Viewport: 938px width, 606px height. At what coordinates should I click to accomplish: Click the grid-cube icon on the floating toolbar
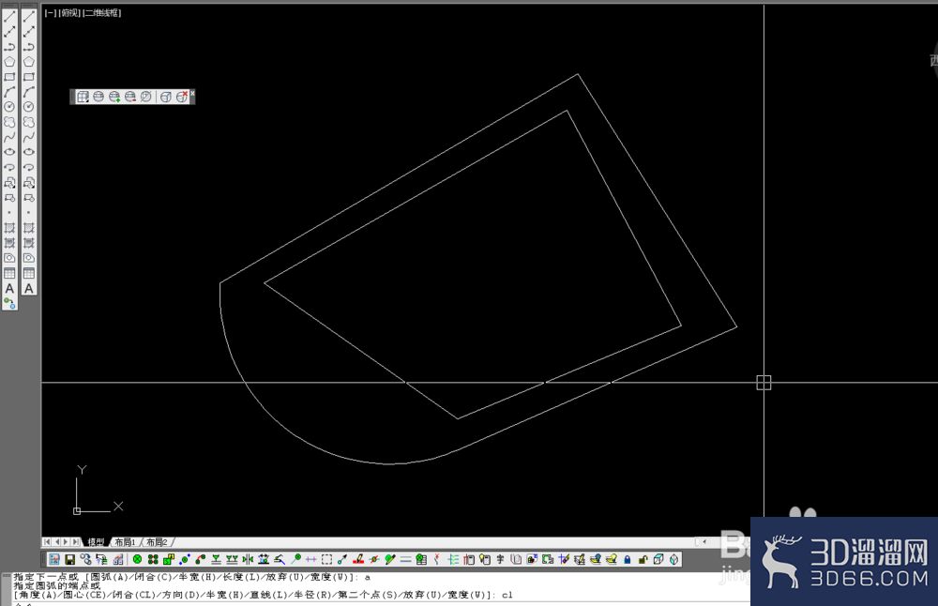[x=83, y=97]
